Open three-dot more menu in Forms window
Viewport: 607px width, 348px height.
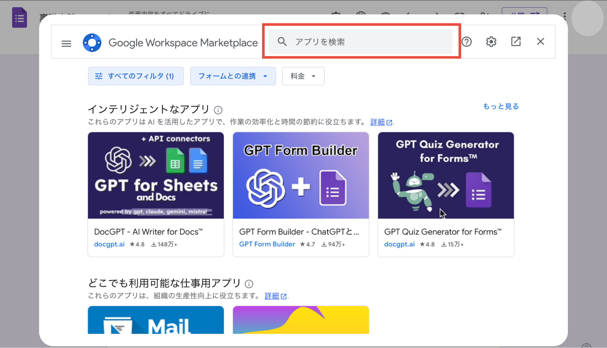564,16
